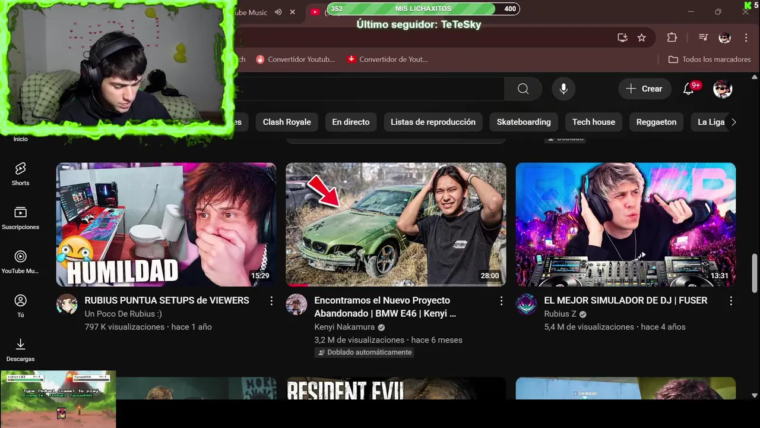
Task: Show more category chips with right arrow
Action: (734, 122)
